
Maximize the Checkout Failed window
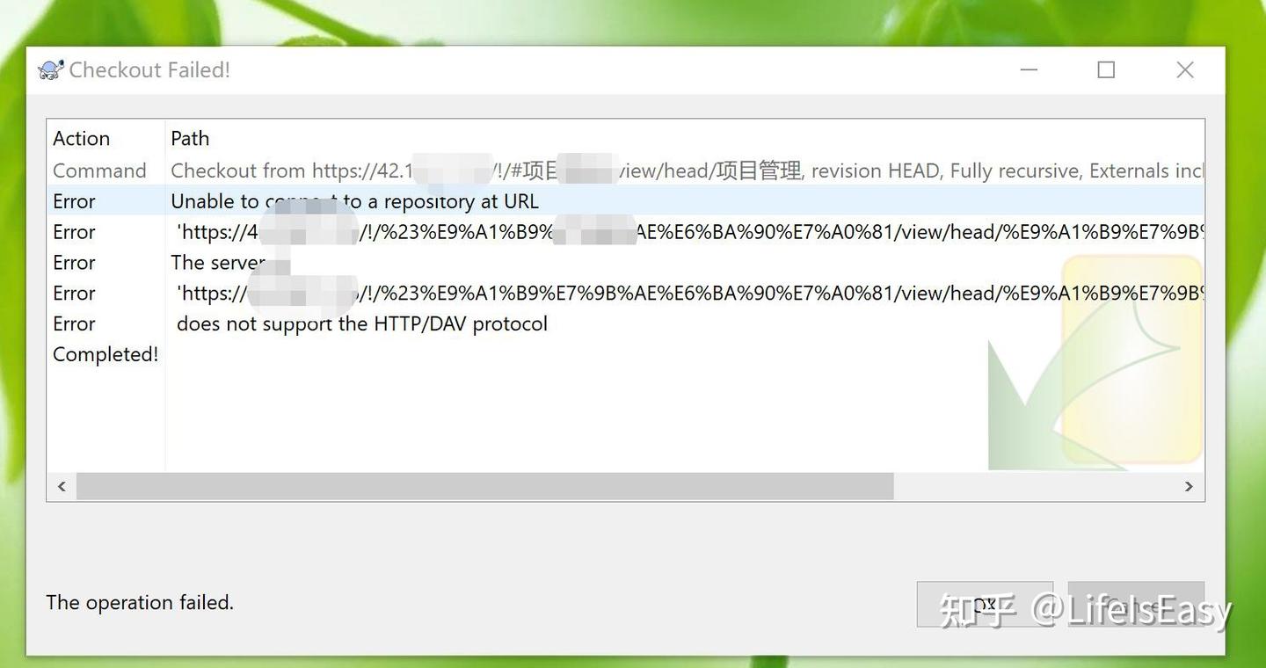coord(1107,70)
